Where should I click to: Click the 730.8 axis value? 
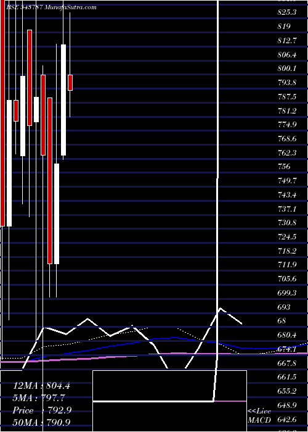(x=287, y=223)
